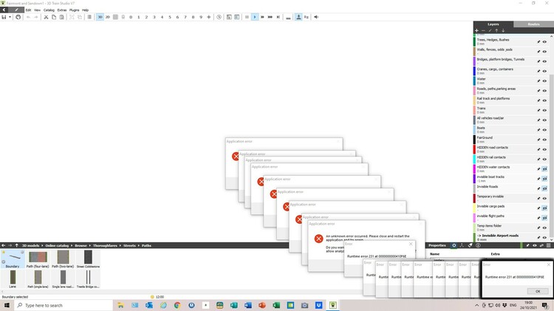The width and height of the screenshot is (554, 311).
Task: Switch to the Routes tab
Action: 533,24
